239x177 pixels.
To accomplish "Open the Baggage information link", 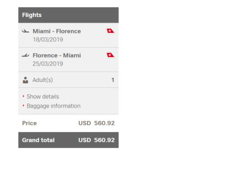I will (x=53, y=106).
